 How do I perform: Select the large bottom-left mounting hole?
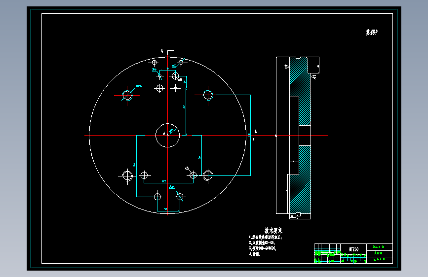point(127,175)
